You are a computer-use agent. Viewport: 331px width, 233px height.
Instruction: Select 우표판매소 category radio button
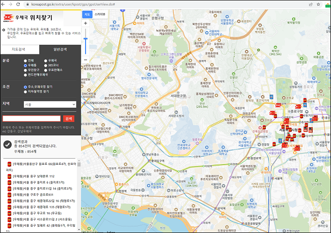point(45,70)
